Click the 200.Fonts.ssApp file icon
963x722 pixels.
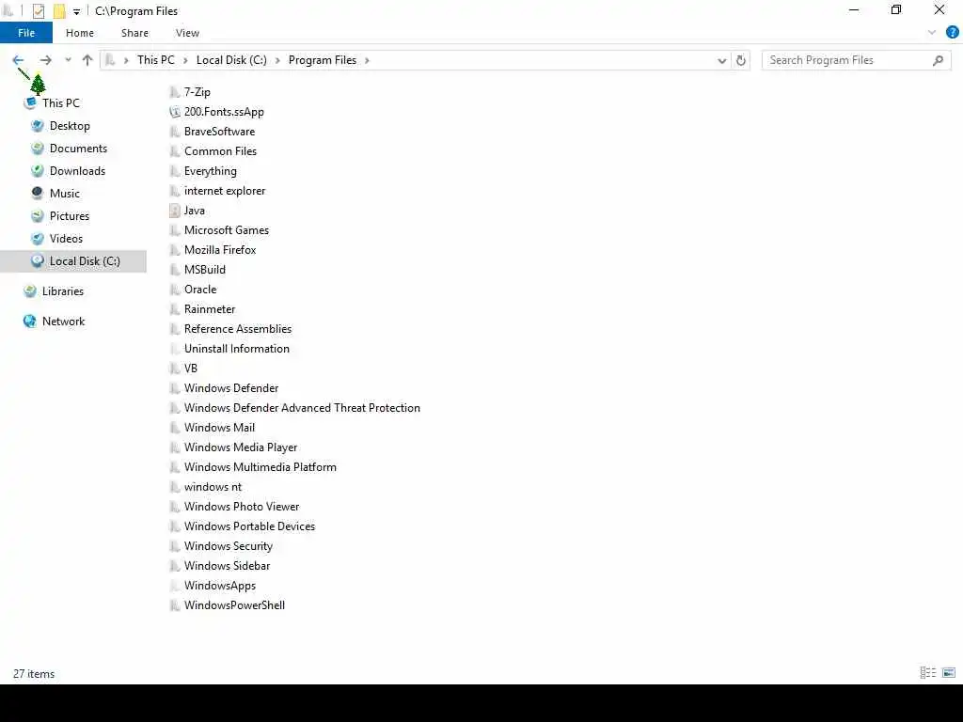coord(174,112)
